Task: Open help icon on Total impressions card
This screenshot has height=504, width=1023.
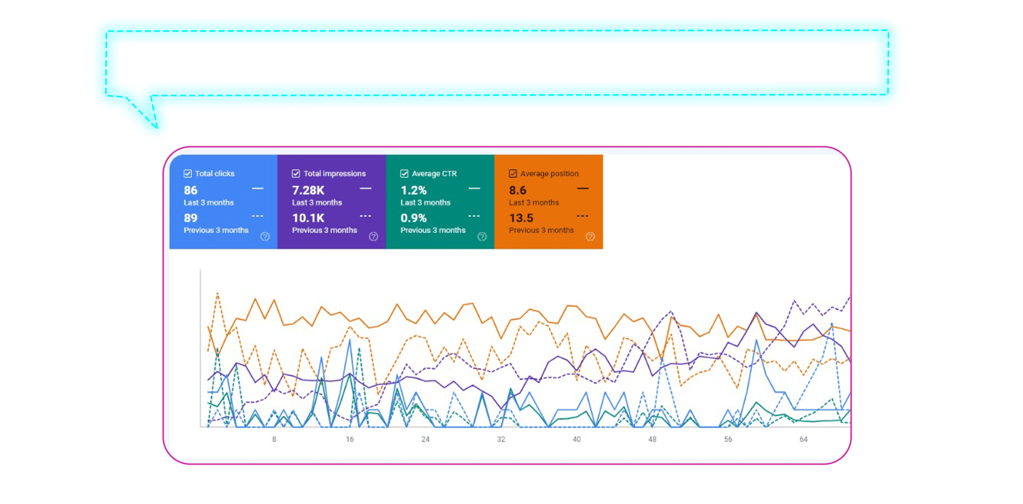Action: 373,236
